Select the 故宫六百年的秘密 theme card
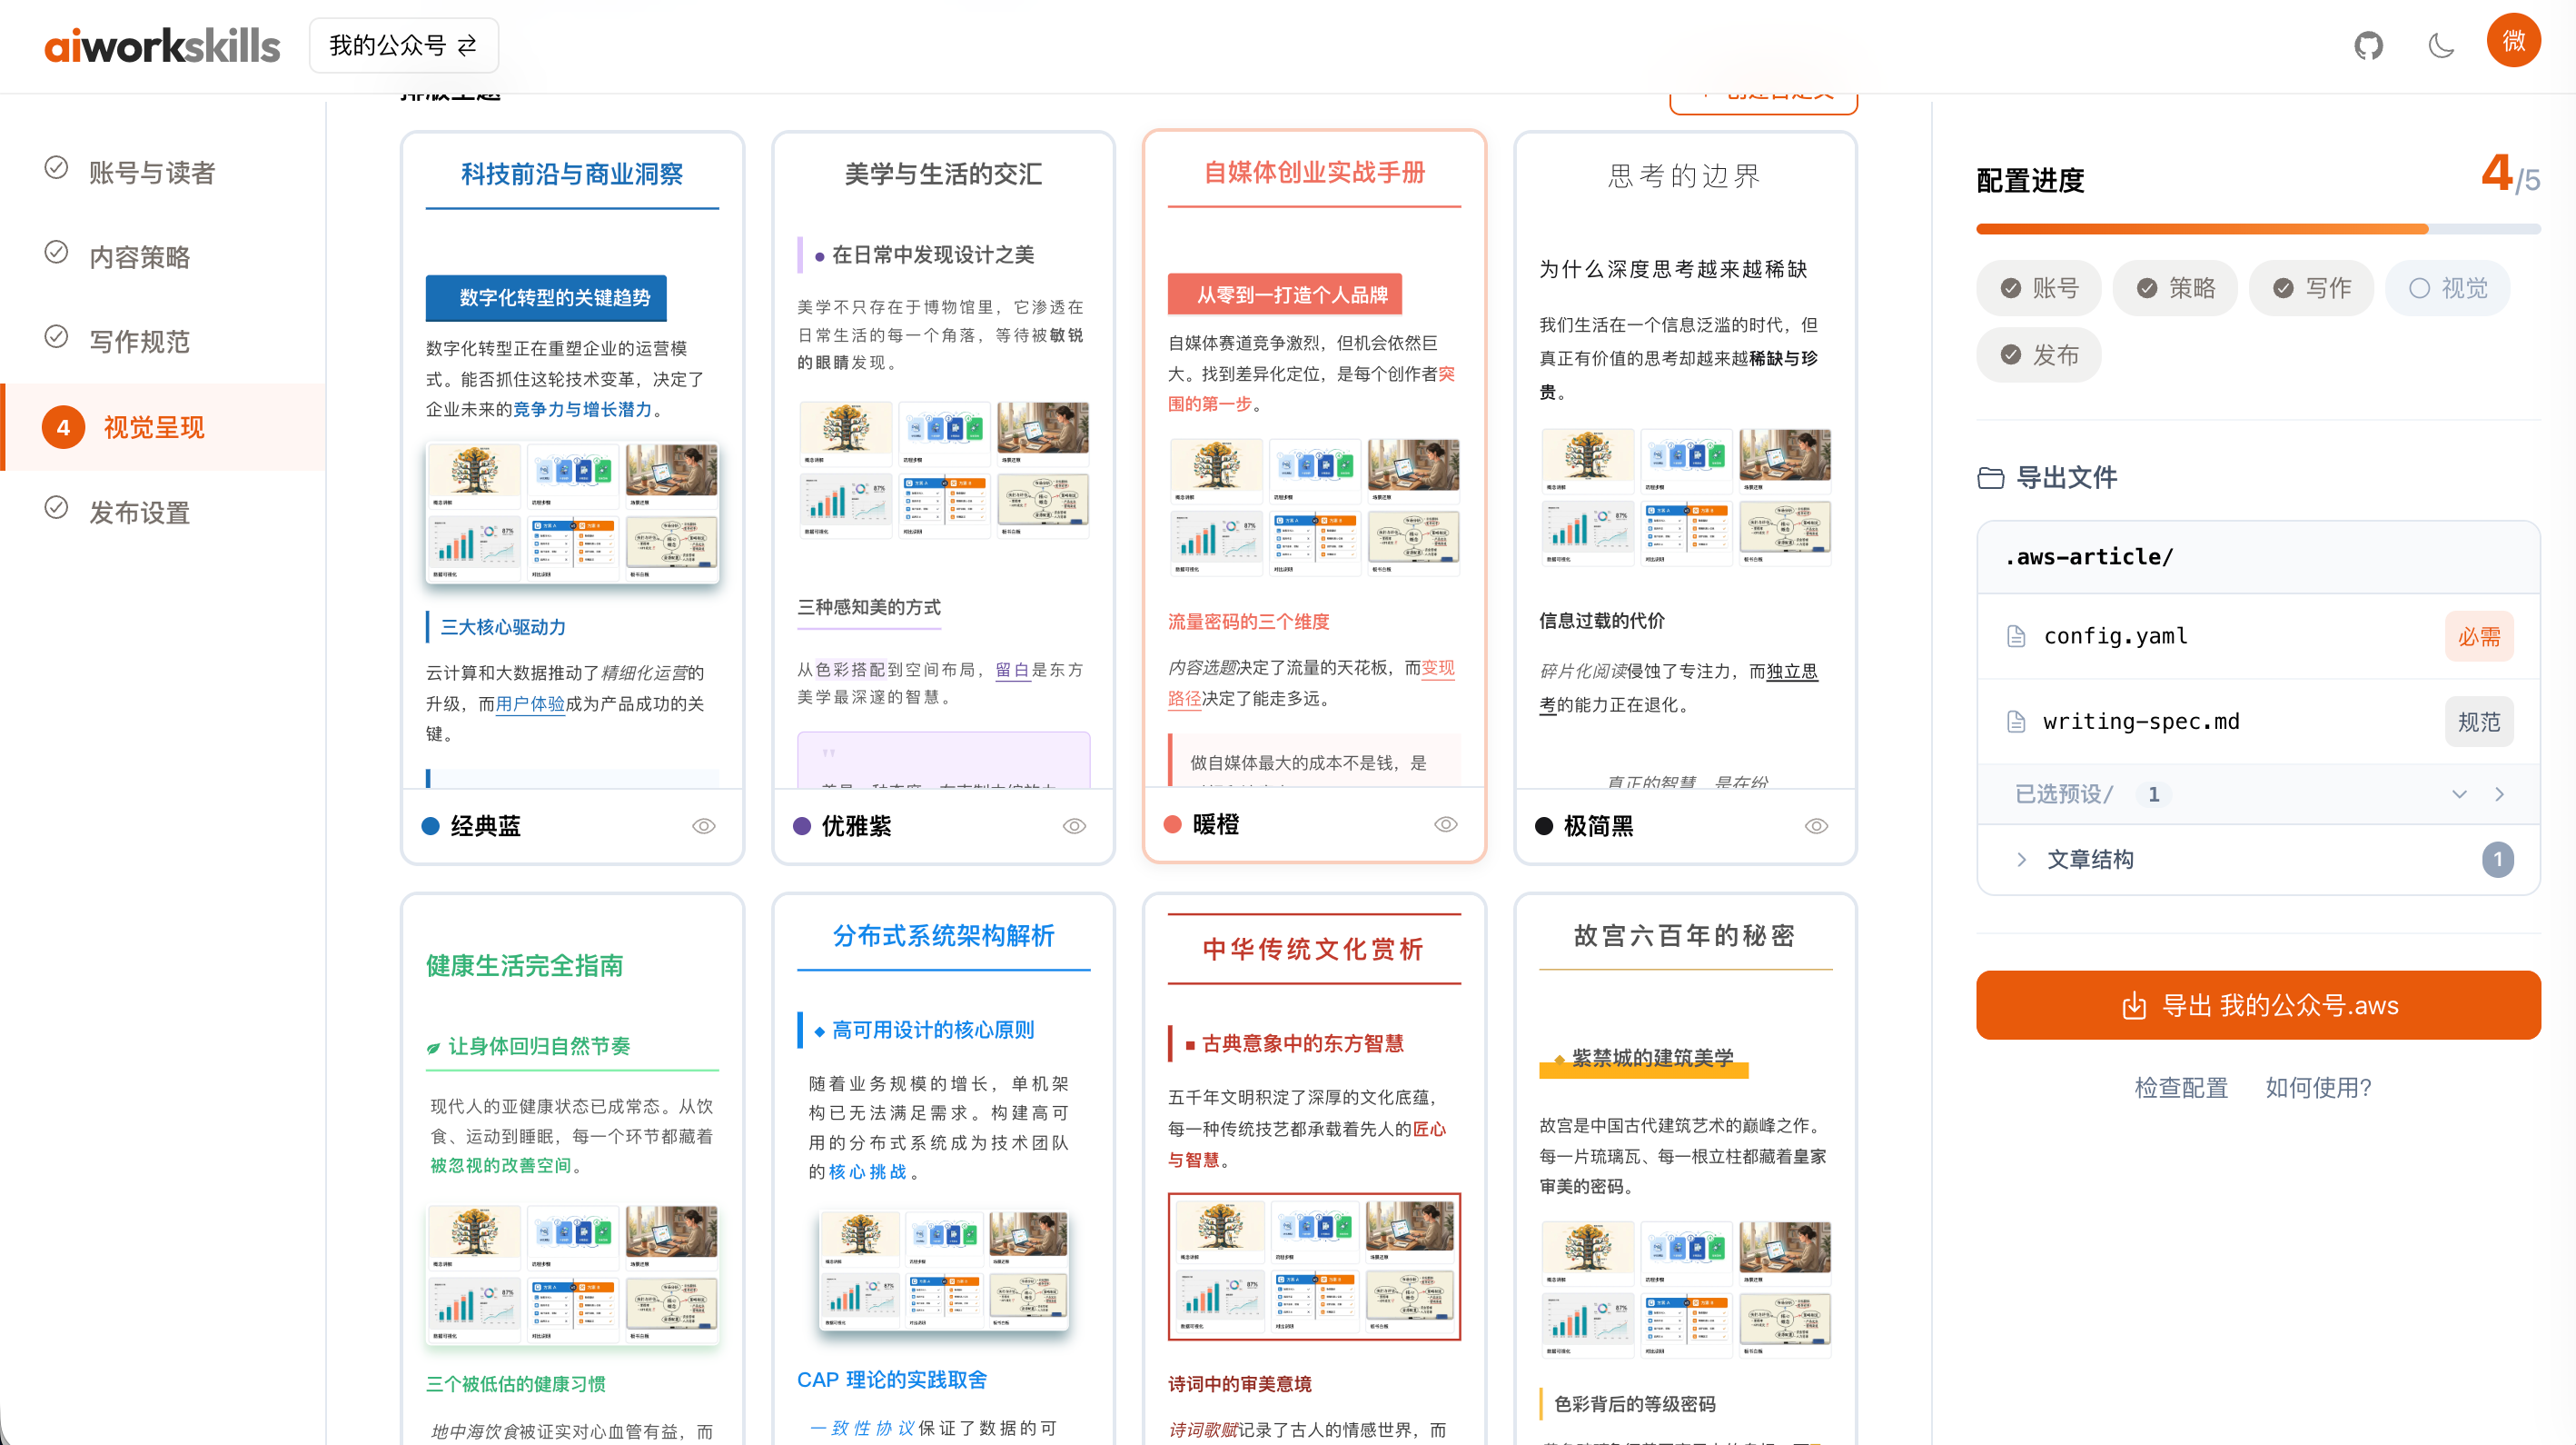2576x1445 pixels. 1685,1169
